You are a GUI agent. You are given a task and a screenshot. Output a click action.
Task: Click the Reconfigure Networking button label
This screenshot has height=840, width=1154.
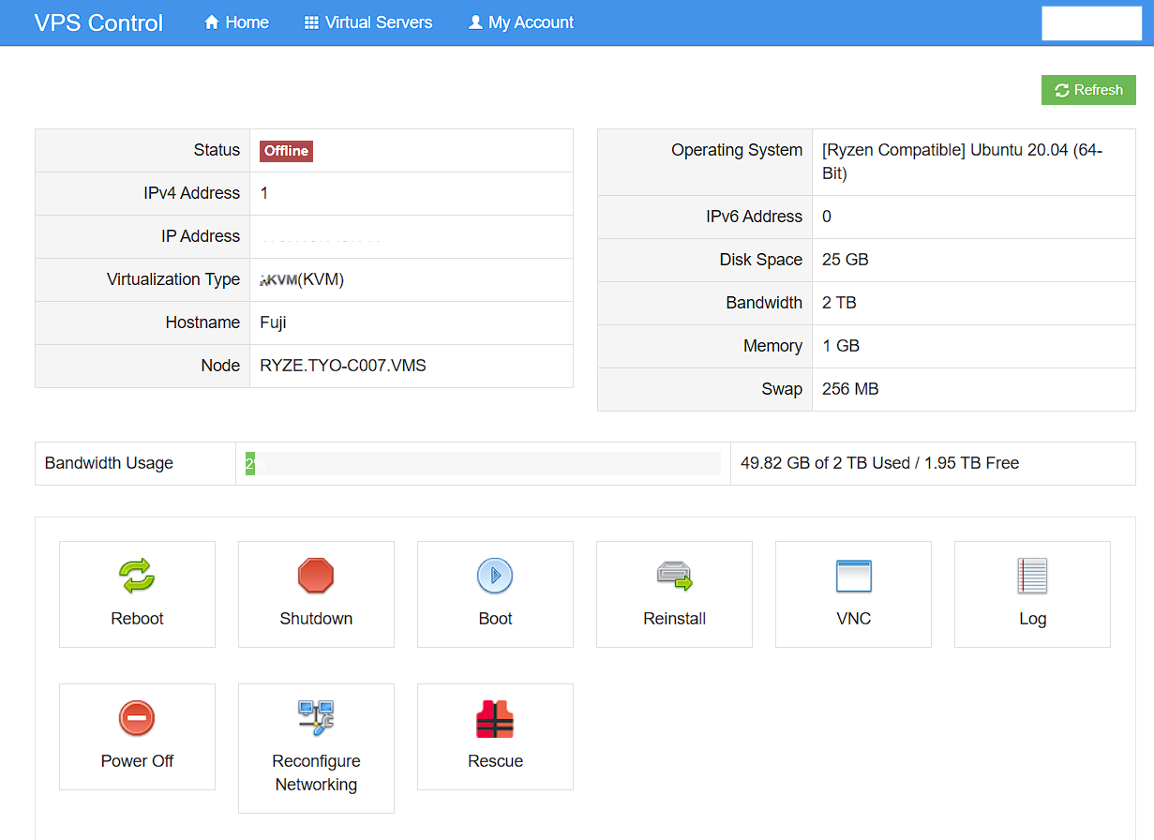[316, 772]
